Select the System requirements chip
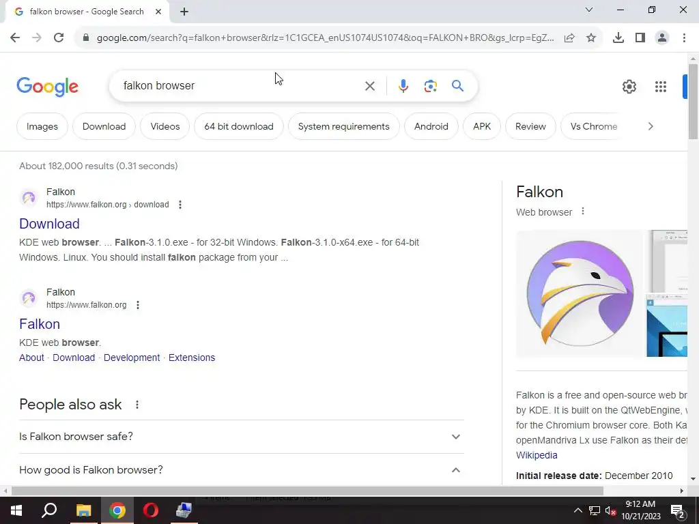Image resolution: width=699 pixels, height=524 pixels. [344, 126]
